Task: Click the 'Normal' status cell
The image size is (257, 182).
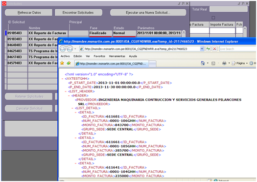Action: (x=124, y=33)
